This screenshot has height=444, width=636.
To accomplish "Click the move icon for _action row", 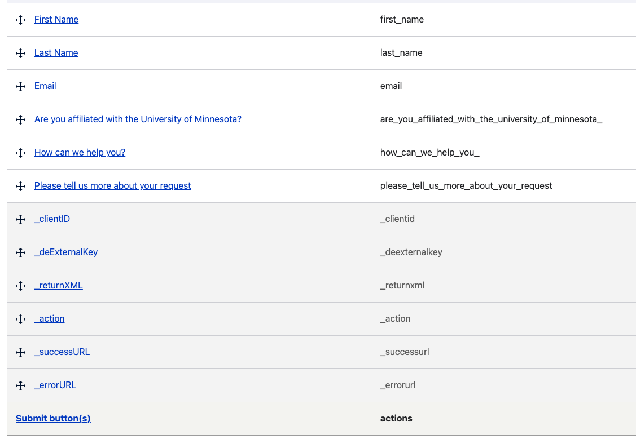I will [21, 319].
